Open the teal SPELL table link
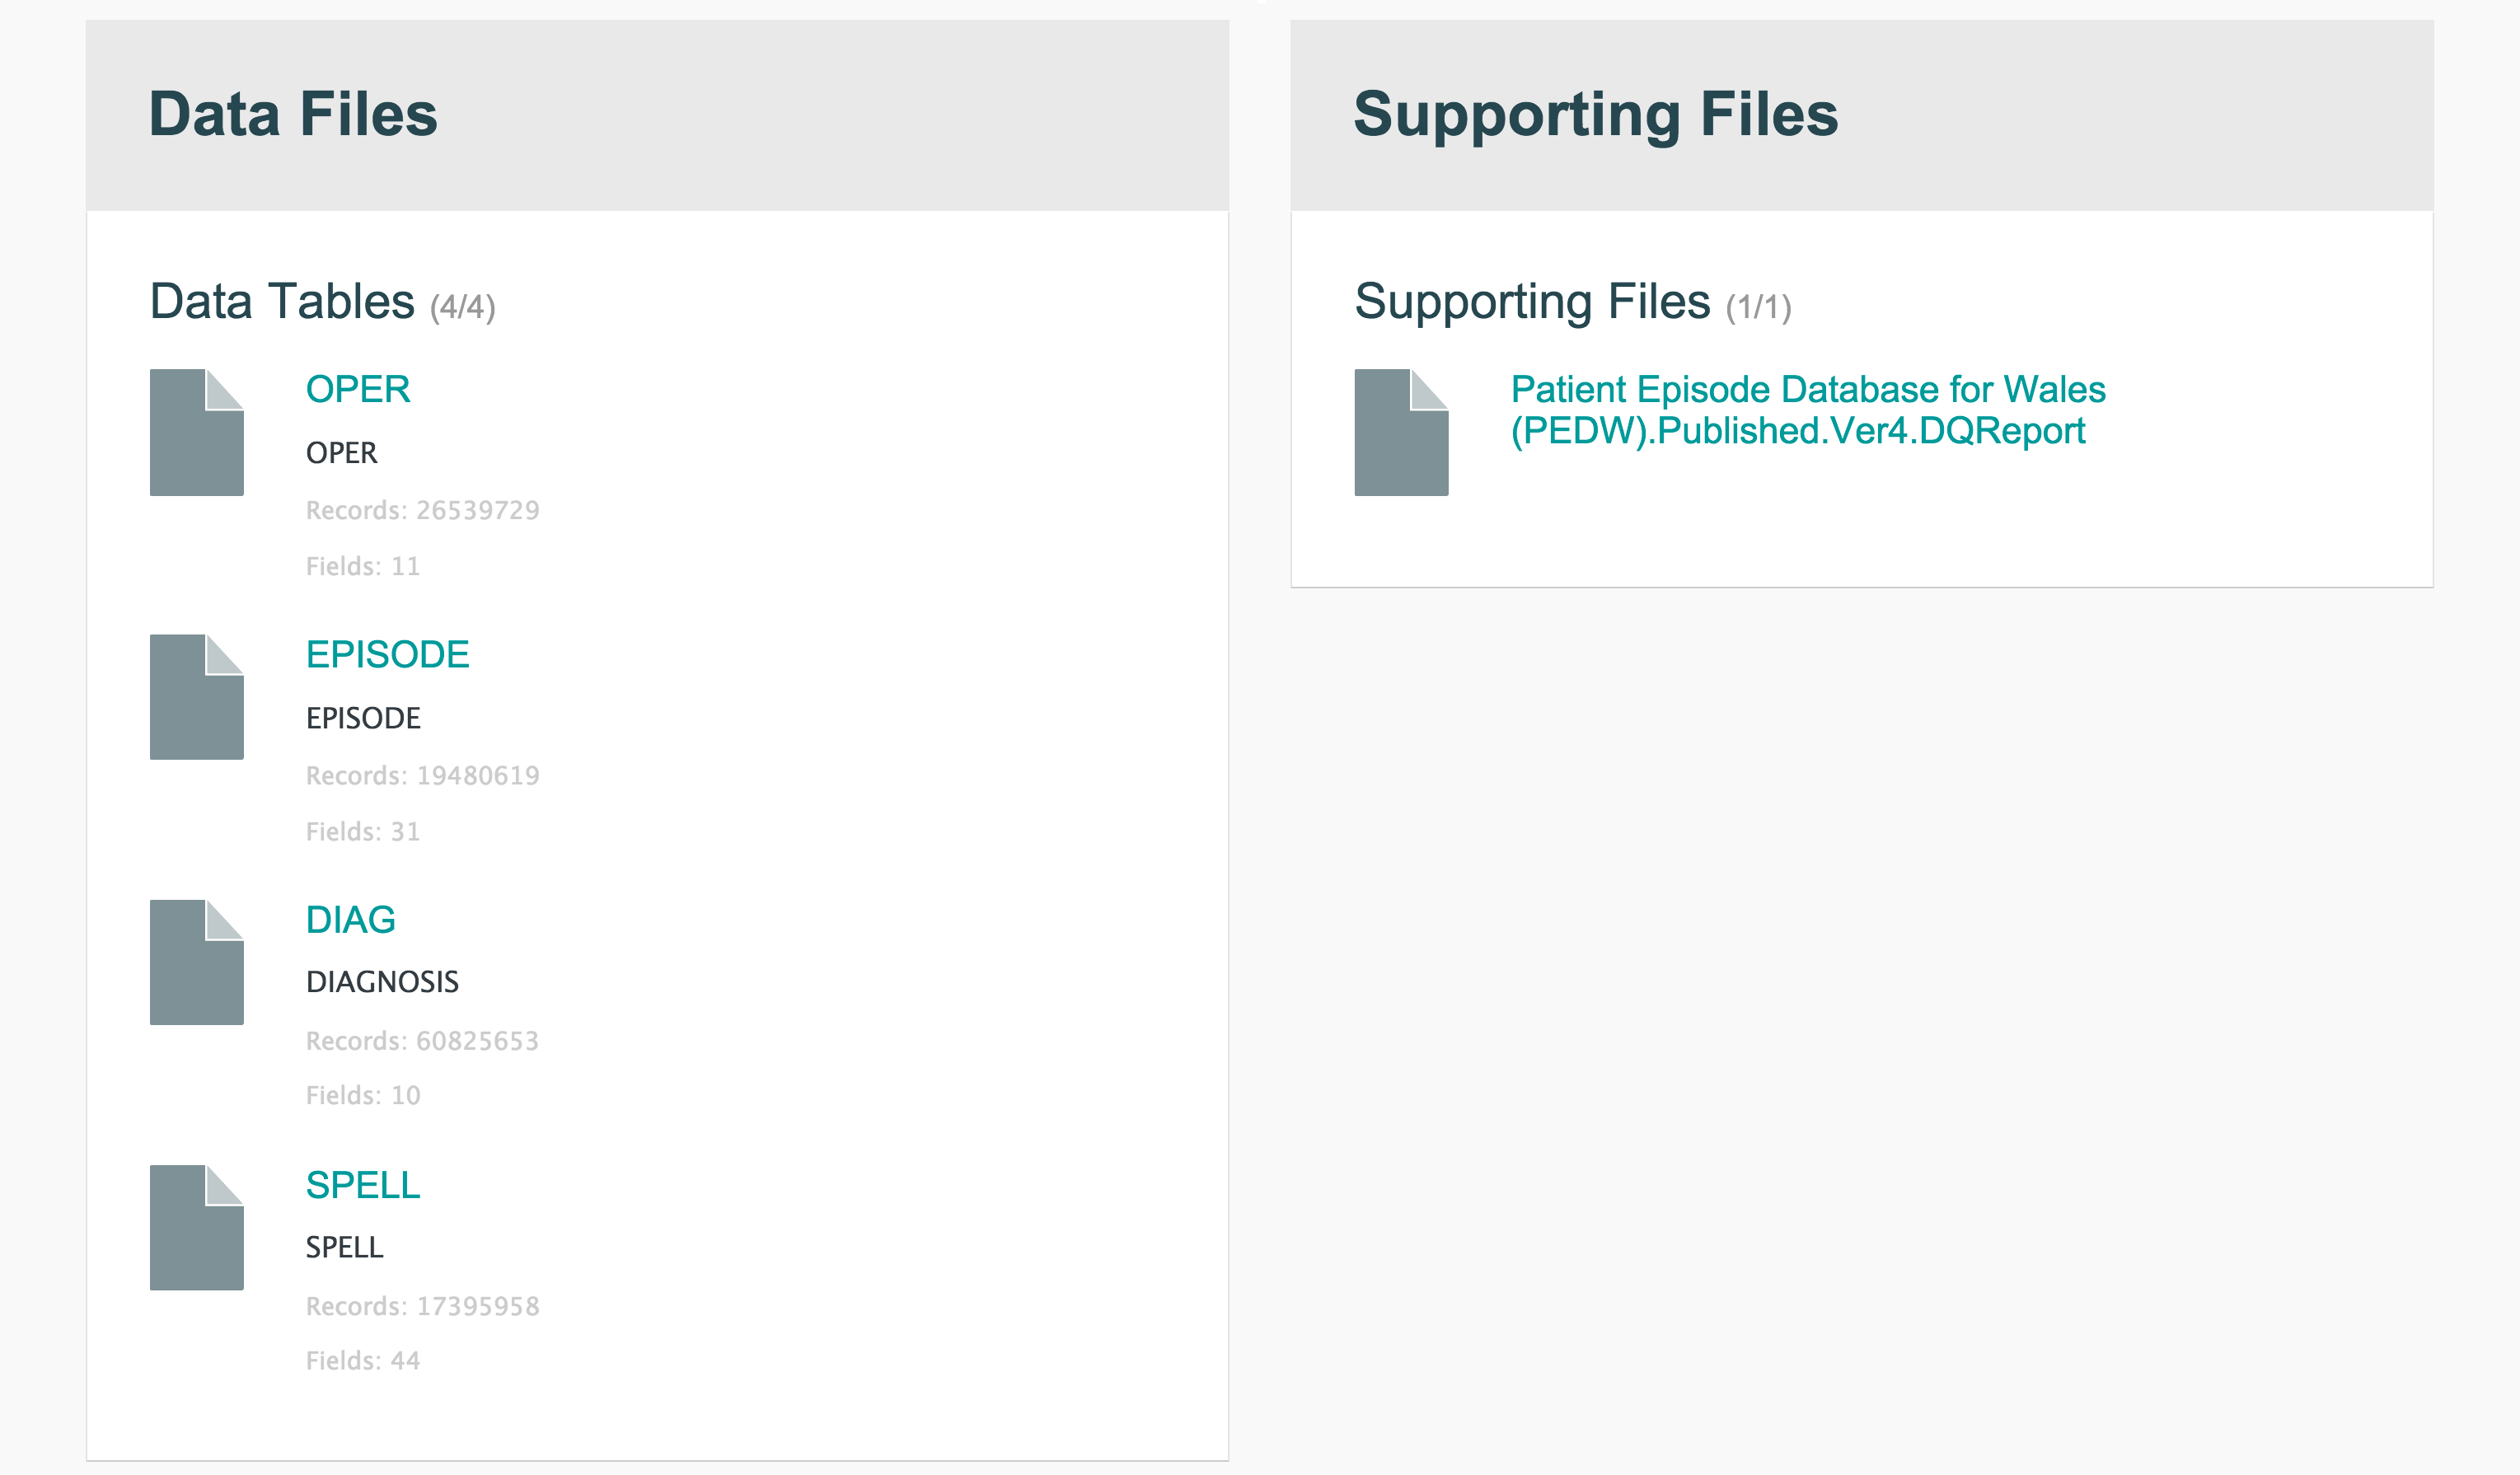Viewport: 2520px width, 1475px height. (363, 1185)
